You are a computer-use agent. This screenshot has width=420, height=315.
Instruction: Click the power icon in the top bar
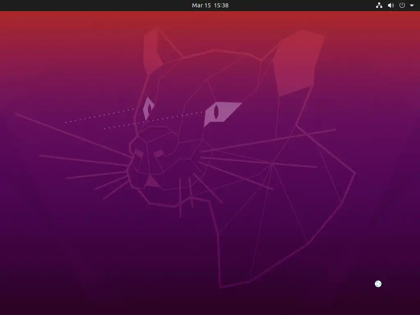coord(402,5)
